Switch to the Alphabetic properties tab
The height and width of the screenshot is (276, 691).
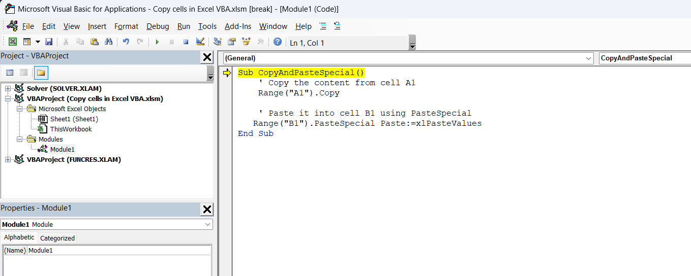(x=19, y=237)
